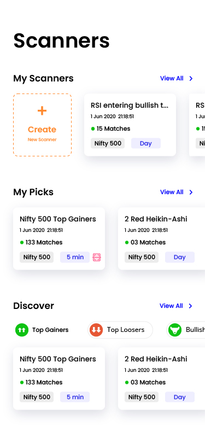Viewport: 205px width, 444px height.
Task: Tap the Day tag on the RSI scanner card
Action: [146, 143]
